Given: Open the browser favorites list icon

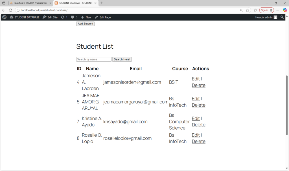Looking at the screenshot, I should click(x=255, y=10).
